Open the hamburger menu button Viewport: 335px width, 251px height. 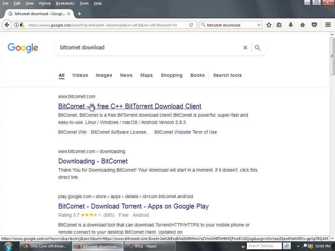(328, 25)
